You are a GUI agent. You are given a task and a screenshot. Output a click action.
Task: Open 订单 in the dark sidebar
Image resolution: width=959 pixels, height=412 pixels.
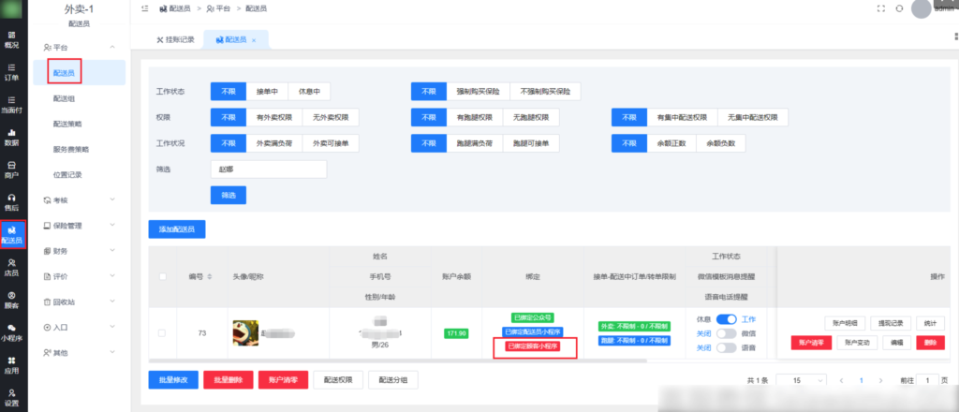pos(11,72)
